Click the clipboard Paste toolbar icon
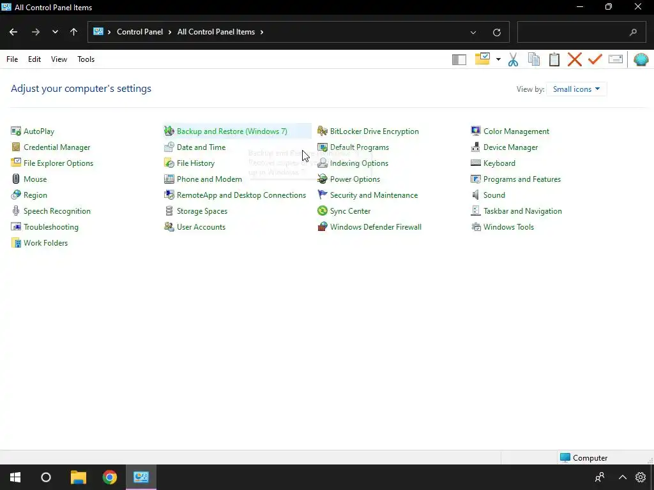Screen dimensions: 654x490 (554, 59)
